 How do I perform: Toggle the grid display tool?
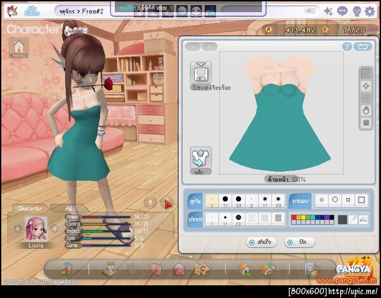366,123
